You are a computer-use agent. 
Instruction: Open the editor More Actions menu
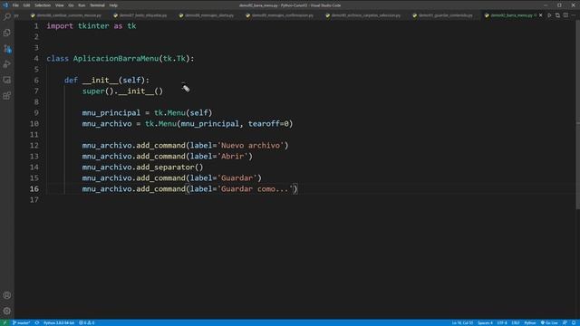(x=574, y=15)
